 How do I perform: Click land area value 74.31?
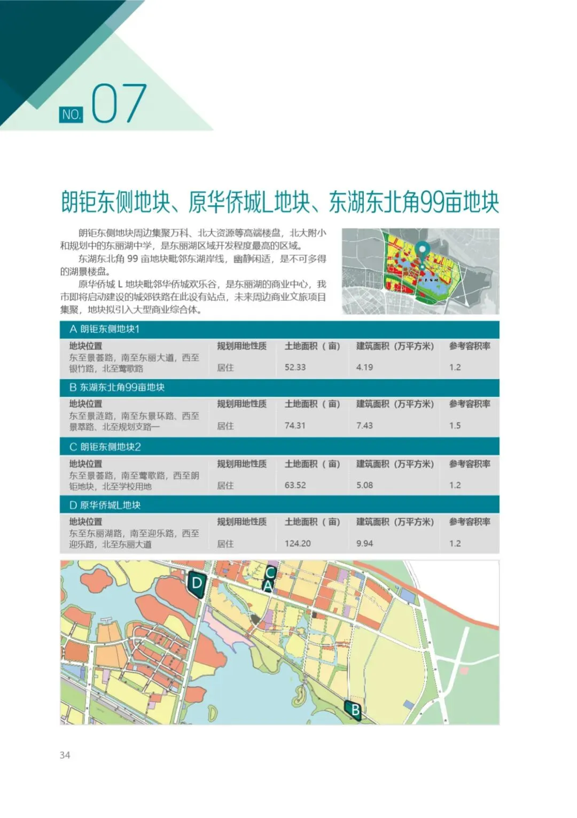click(x=295, y=426)
